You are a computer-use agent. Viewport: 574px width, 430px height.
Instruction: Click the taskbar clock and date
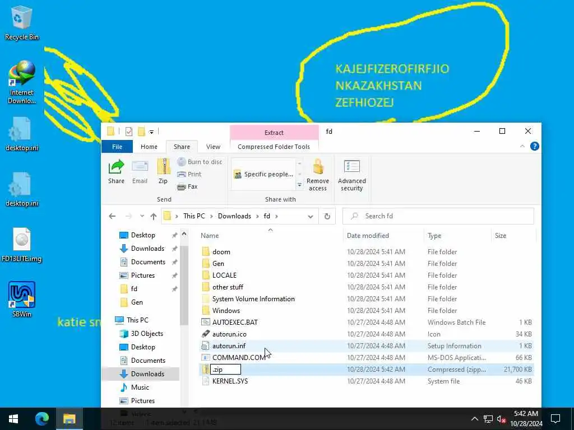526,419
